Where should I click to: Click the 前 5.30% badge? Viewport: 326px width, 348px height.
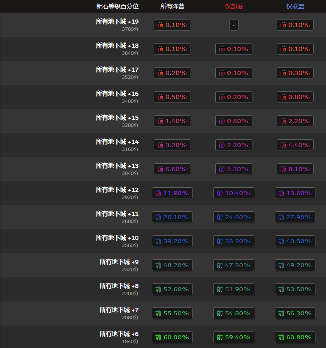tap(234, 169)
